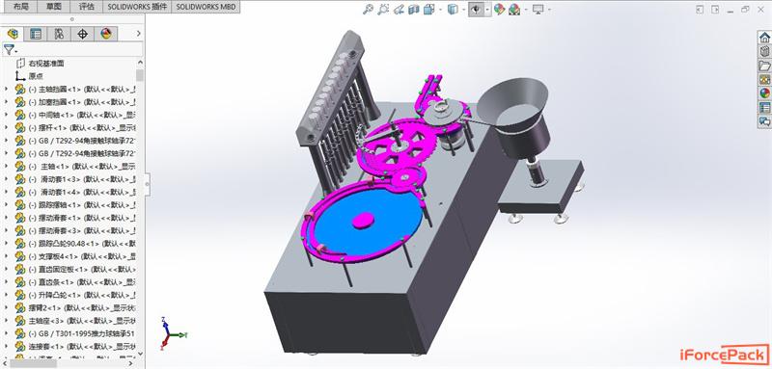Toggle the Hide/Show Items eye button
Screen dimensions: 772x369
point(476,10)
